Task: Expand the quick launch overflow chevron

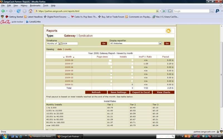Action: [26, 136]
